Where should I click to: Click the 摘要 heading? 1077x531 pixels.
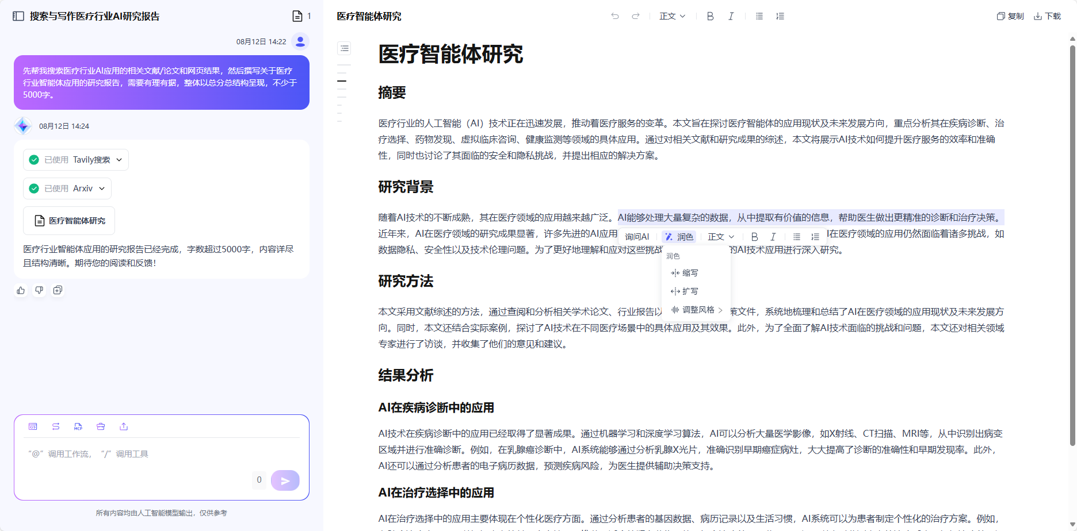click(x=392, y=93)
